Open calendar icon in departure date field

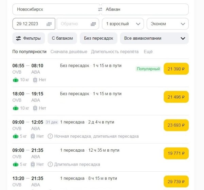(x=49, y=24)
